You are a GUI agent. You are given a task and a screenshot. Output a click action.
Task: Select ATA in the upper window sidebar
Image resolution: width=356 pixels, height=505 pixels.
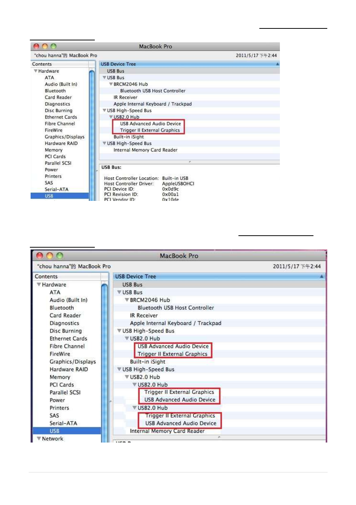(x=49, y=78)
